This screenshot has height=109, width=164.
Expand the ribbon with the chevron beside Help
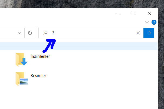(x=147, y=22)
